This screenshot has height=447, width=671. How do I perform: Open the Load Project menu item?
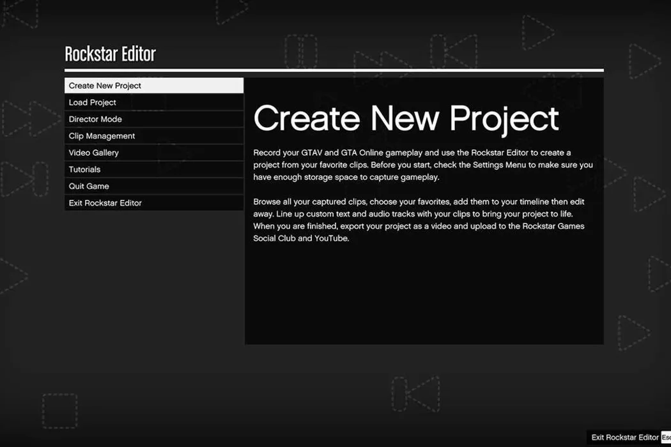point(153,102)
